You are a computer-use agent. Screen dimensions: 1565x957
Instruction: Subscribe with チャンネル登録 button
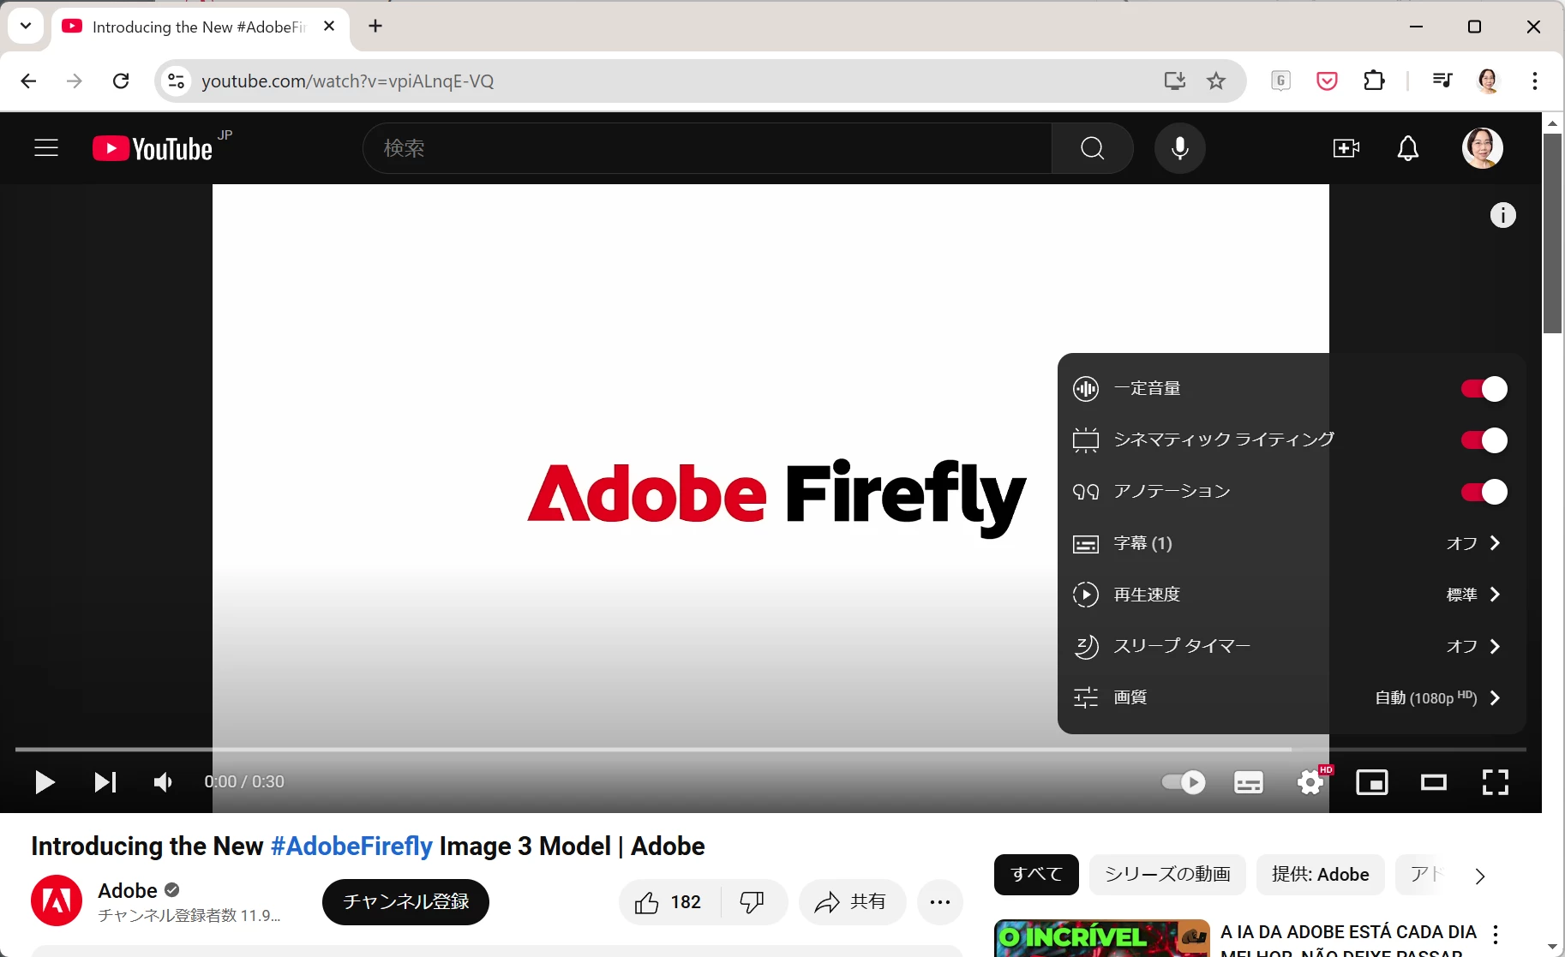click(405, 902)
